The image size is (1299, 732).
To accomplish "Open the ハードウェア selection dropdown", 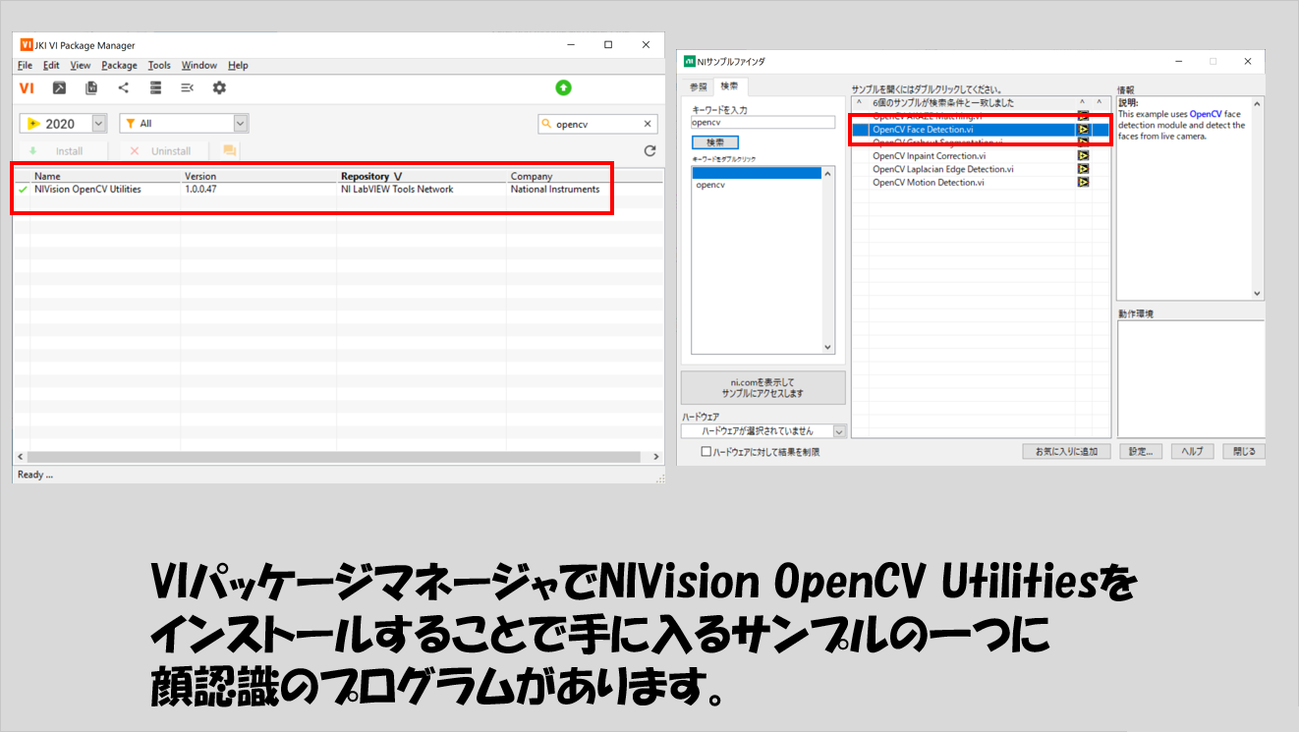I will (839, 431).
